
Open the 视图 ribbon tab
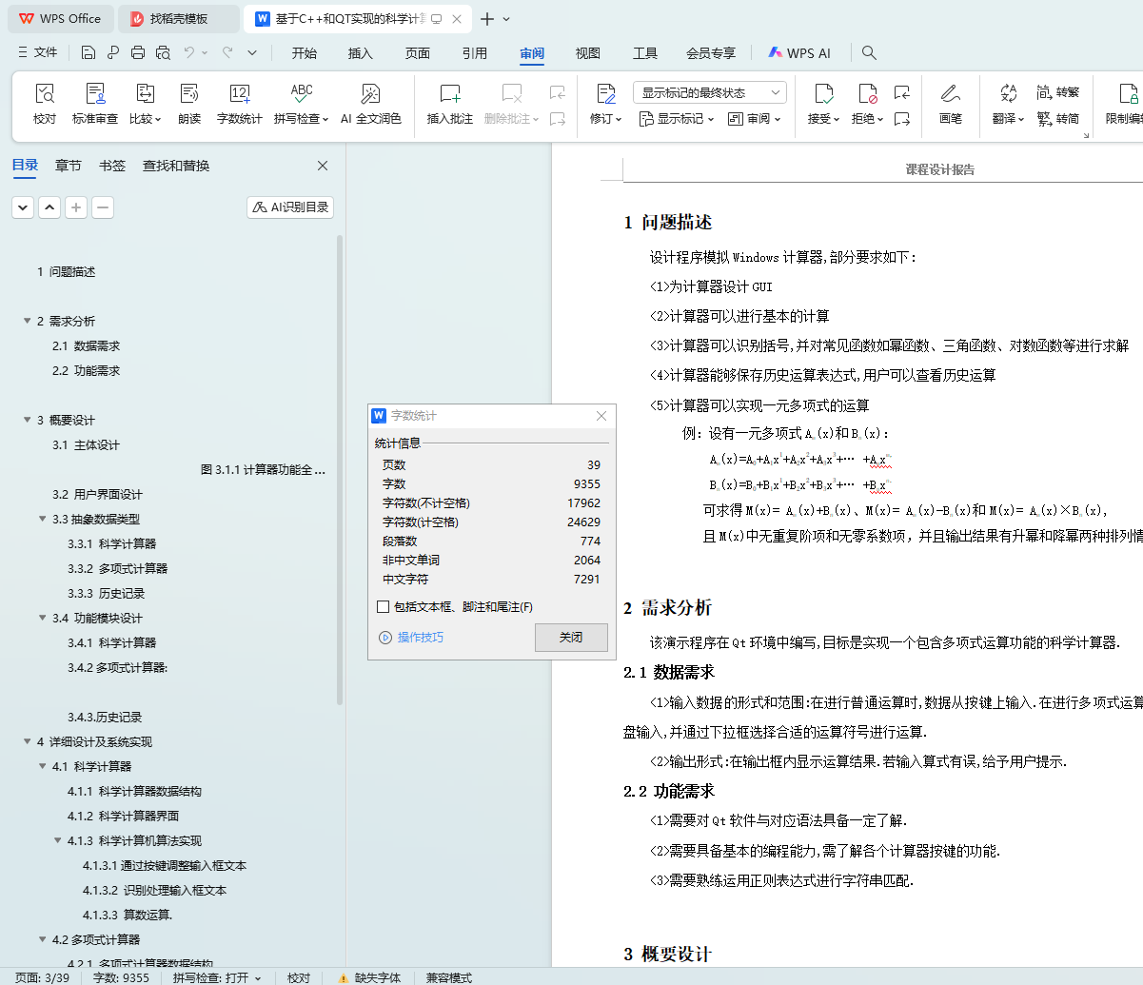point(588,53)
